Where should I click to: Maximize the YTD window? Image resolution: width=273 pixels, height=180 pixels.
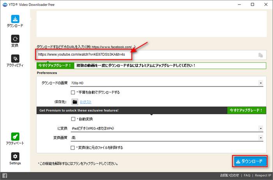point(252,5)
